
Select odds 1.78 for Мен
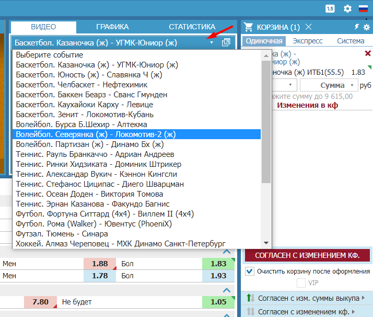click(100, 276)
